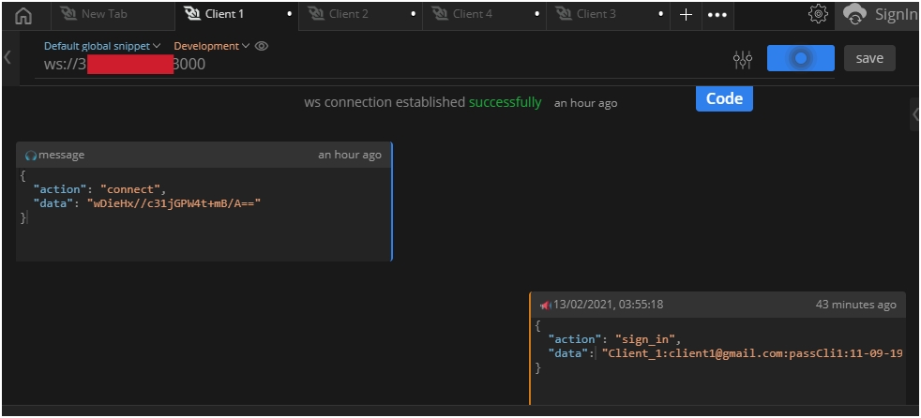This screenshot has height=418, width=921.
Task: Switch to the New Tab tab
Action: 113,15
